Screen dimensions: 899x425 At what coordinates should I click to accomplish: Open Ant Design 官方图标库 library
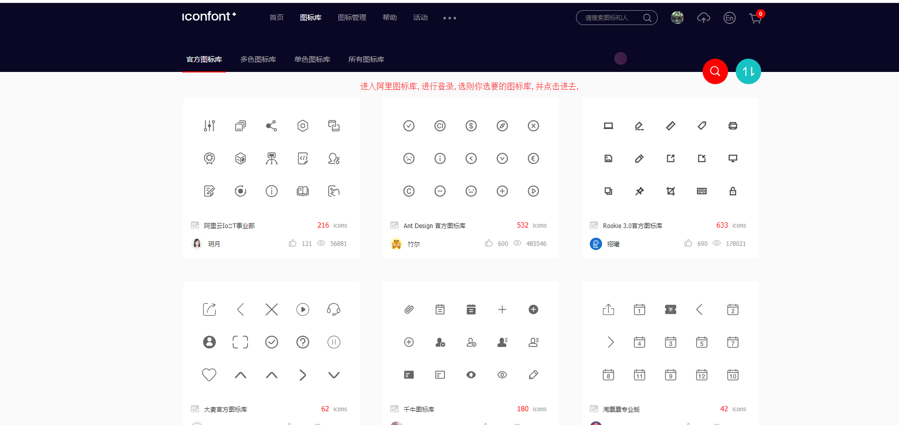[434, 226]
